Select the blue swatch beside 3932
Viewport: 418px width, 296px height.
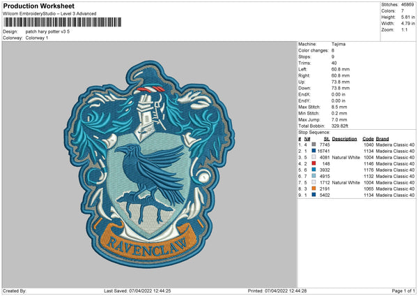click(x=313, y=170)
